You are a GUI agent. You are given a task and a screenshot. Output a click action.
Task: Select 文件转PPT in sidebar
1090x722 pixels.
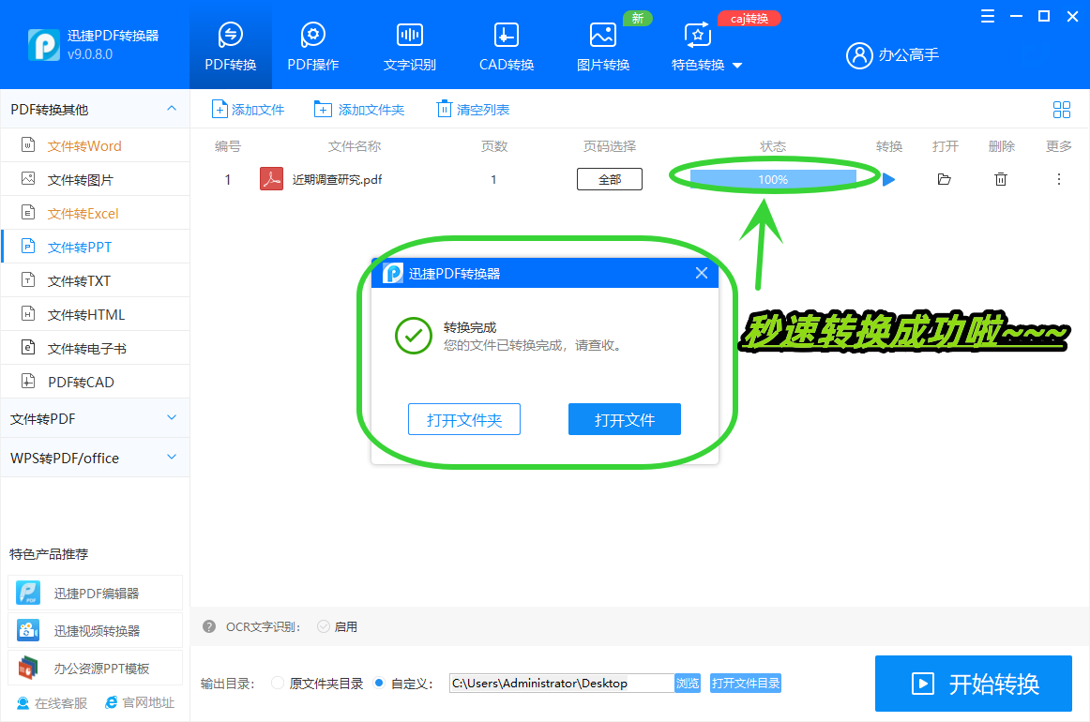tap(95, 247)
